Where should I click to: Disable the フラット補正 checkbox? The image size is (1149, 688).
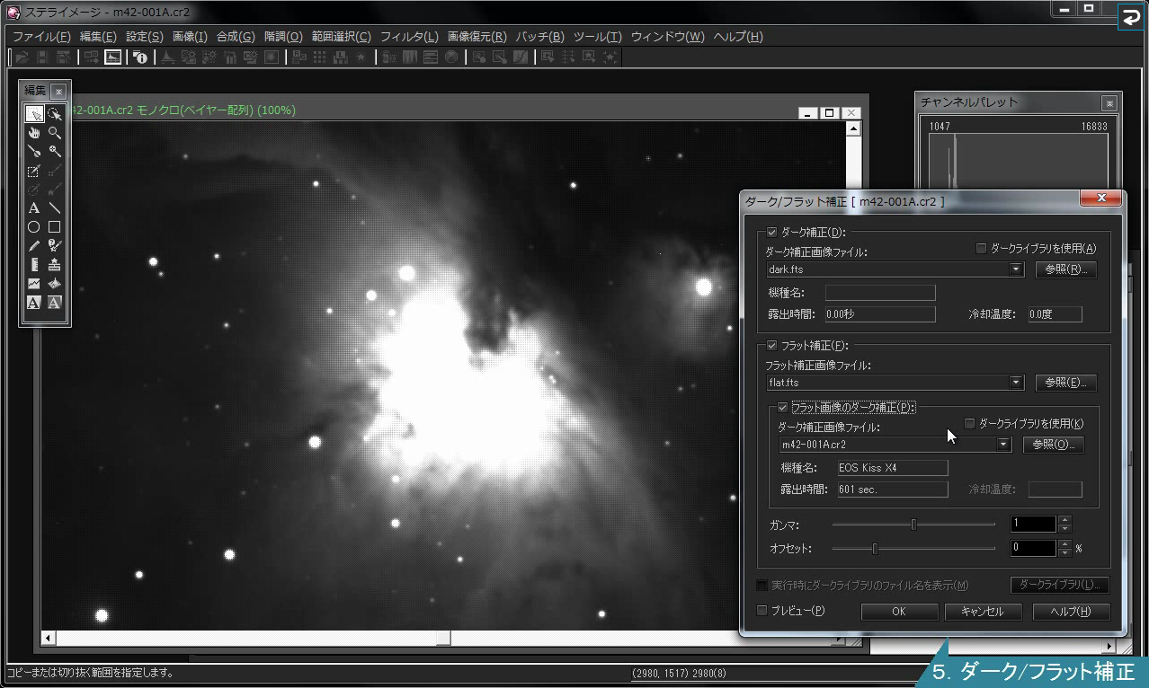pyautogui.click(x=771, y=345)
